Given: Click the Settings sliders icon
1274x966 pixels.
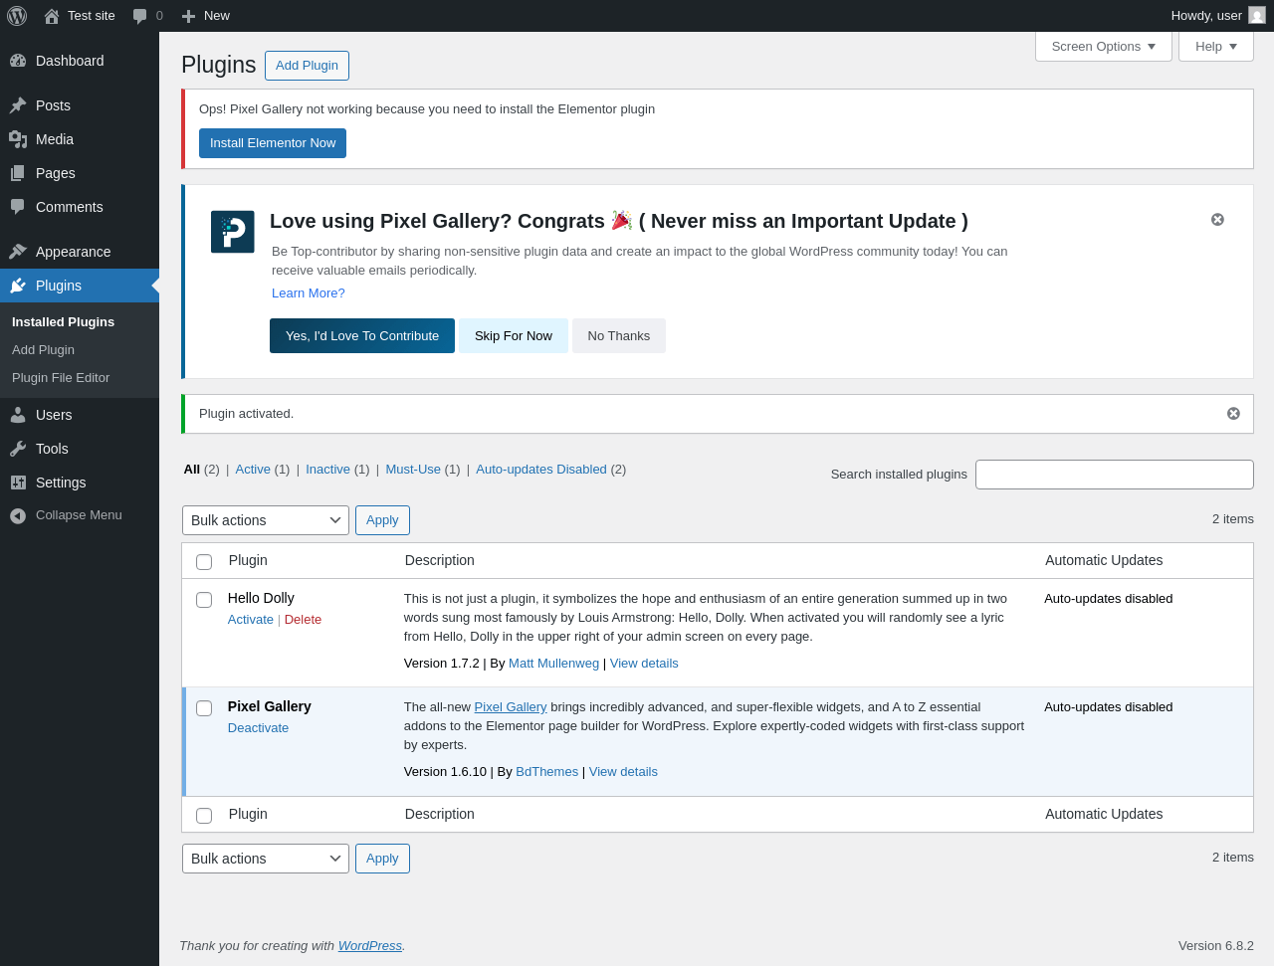Looking at the screenshot, I should [x=18, y=483].
